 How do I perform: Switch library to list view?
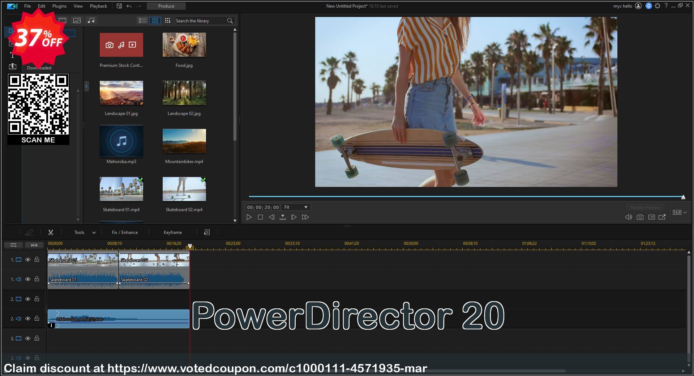tap(143, 21)
